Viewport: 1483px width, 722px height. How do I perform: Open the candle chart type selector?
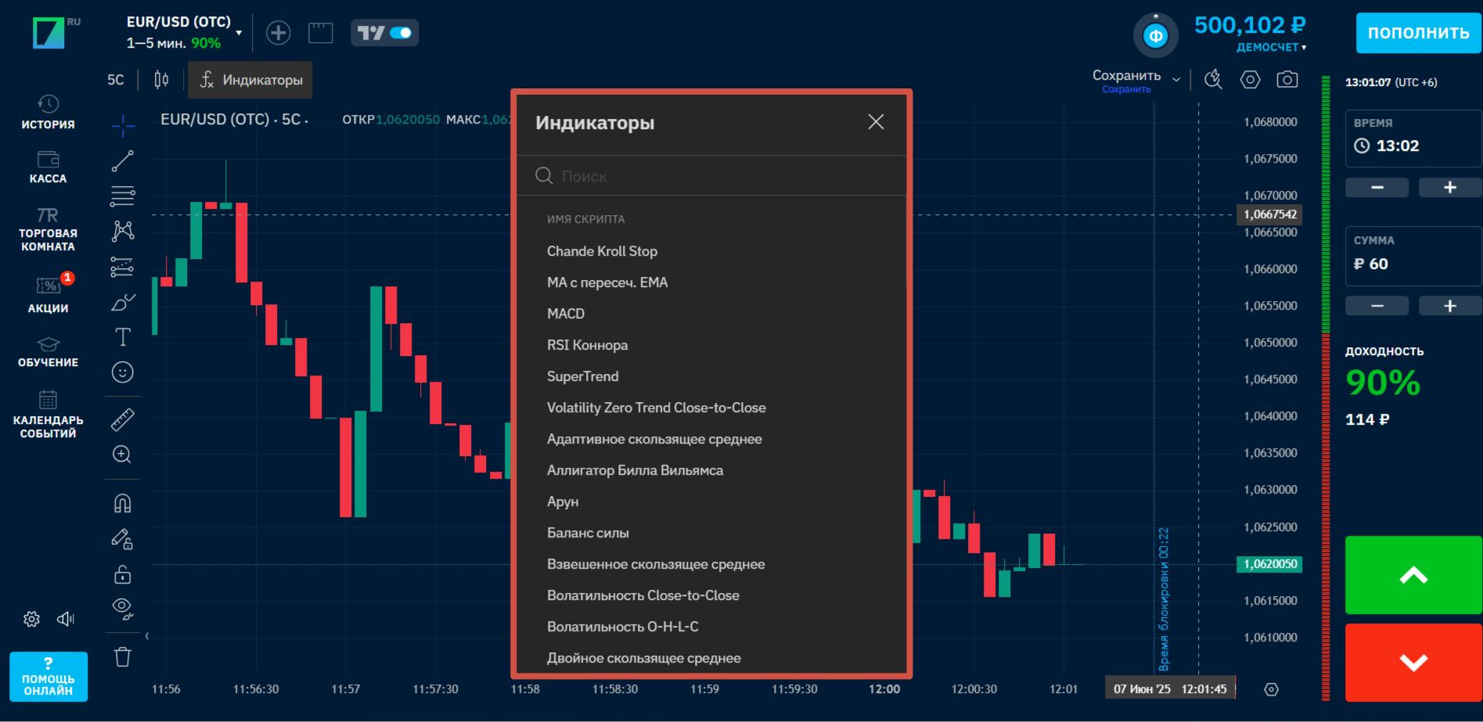pos(161,80)
